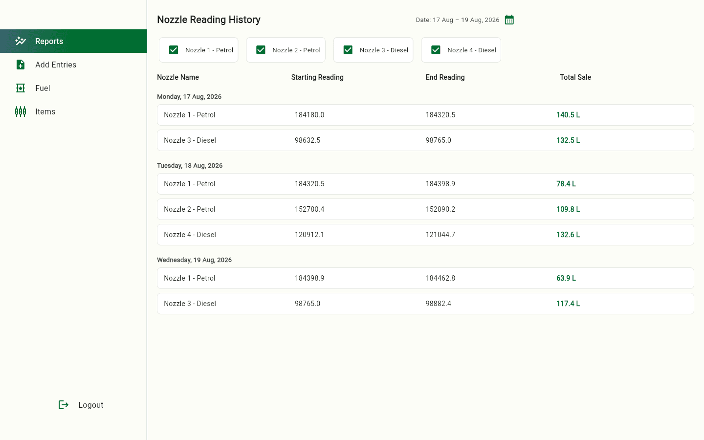Click end reading 152890.2
This screenshot has height=440, width=704.
[x=440, y=209]
